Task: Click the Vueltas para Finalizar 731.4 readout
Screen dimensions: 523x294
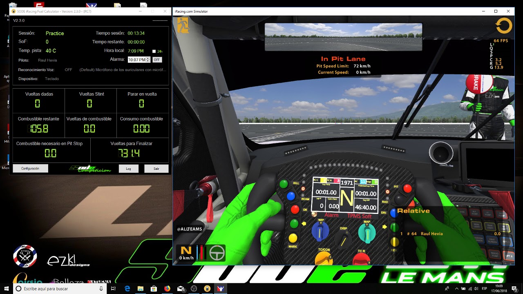Action: click(x=129, y=154)
